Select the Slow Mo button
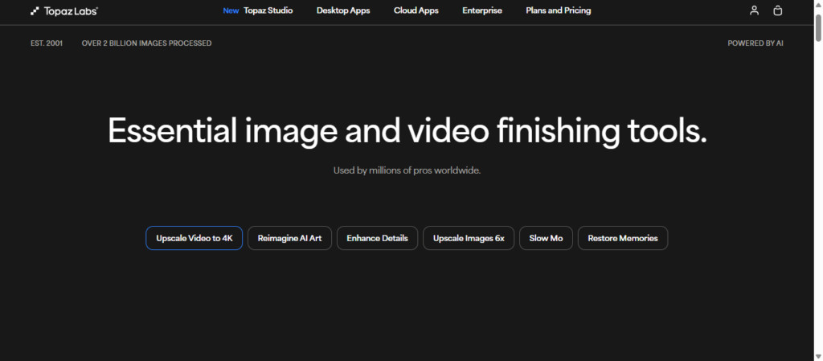 point(546,238)
